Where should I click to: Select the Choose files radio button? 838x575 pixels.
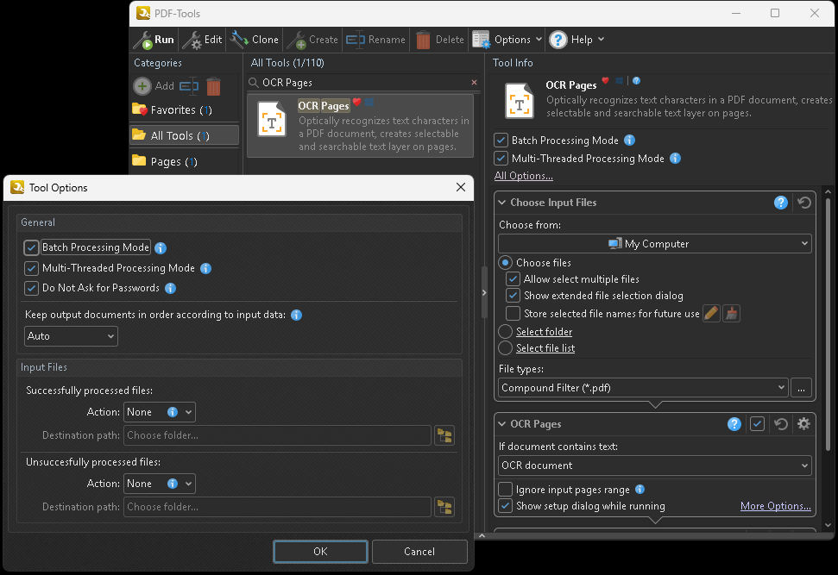pos(503,262)
